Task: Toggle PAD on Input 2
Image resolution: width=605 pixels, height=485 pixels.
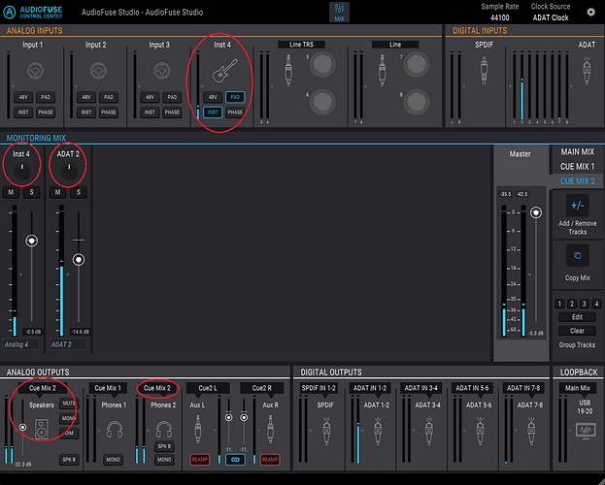Action: 109,97
